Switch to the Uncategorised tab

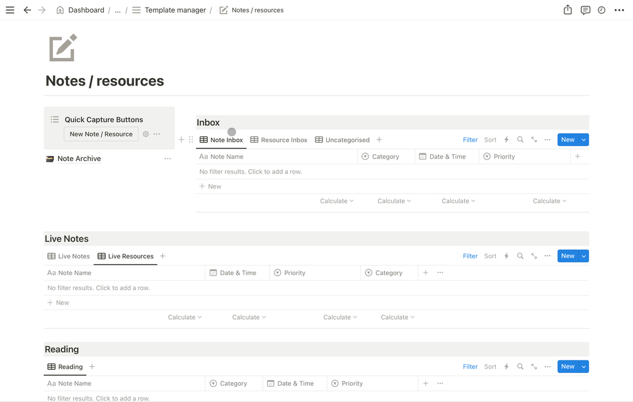(x=342, y=140)
